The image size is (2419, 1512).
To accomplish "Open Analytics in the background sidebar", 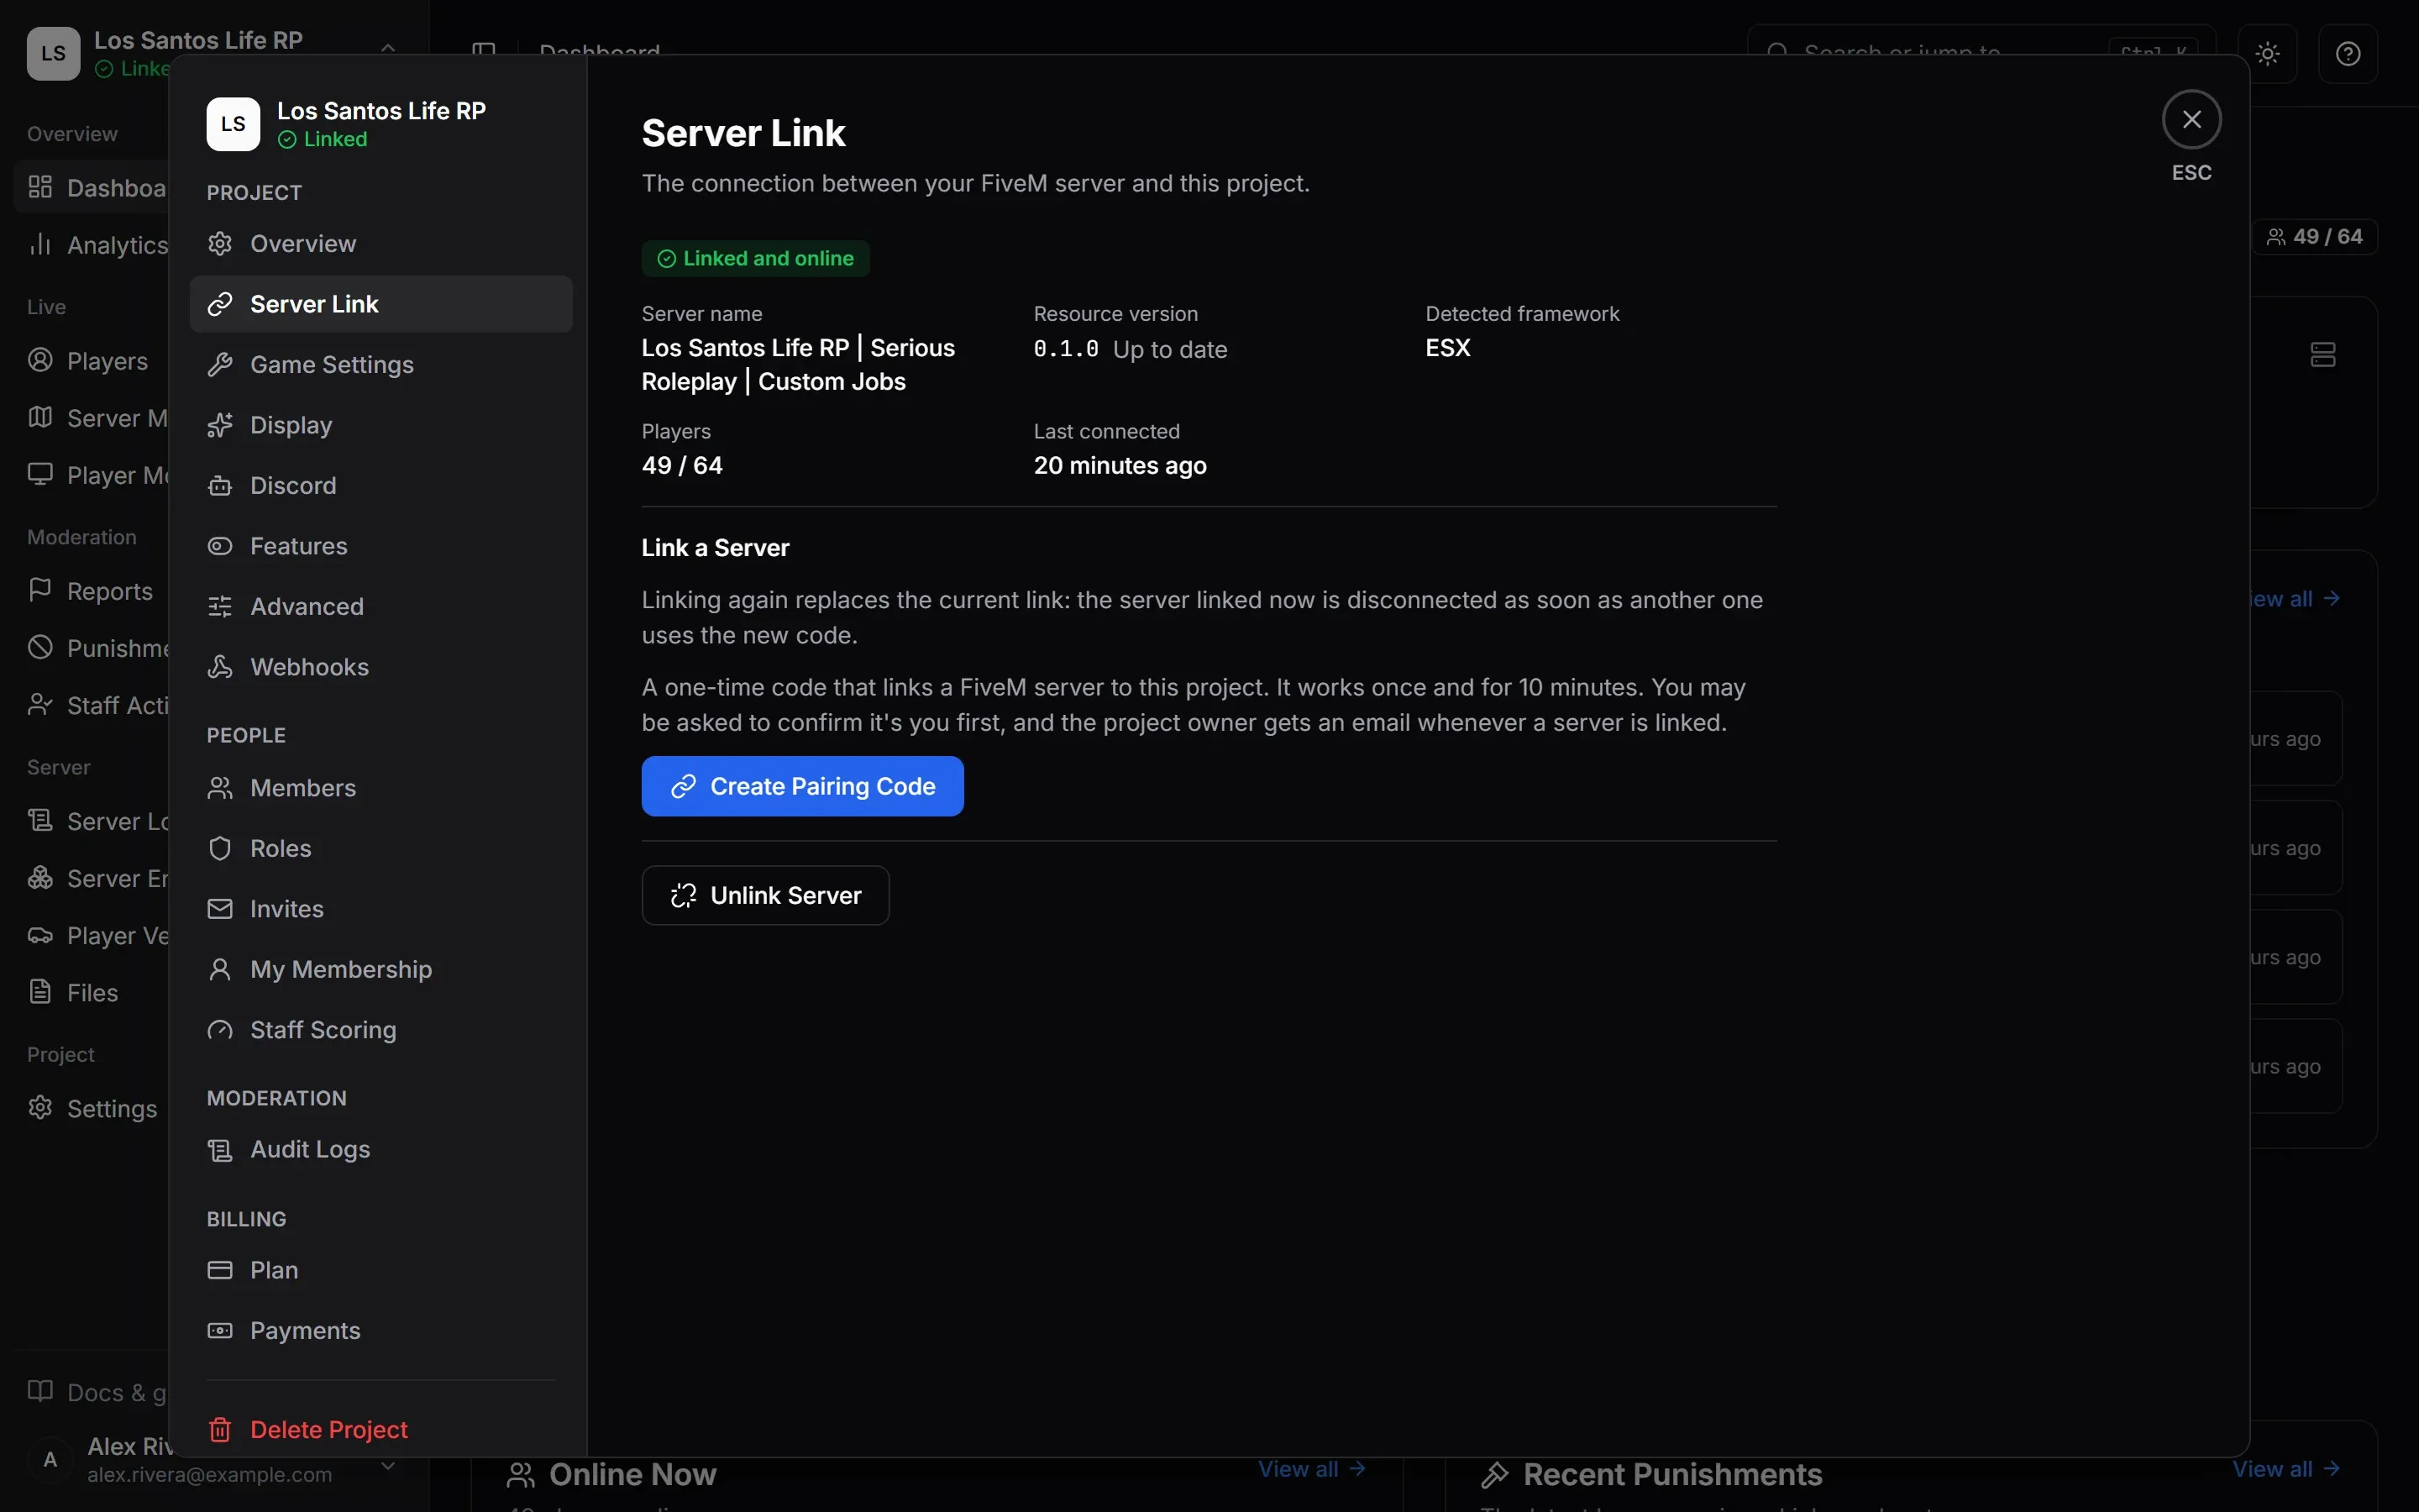I will coord(98,245).
